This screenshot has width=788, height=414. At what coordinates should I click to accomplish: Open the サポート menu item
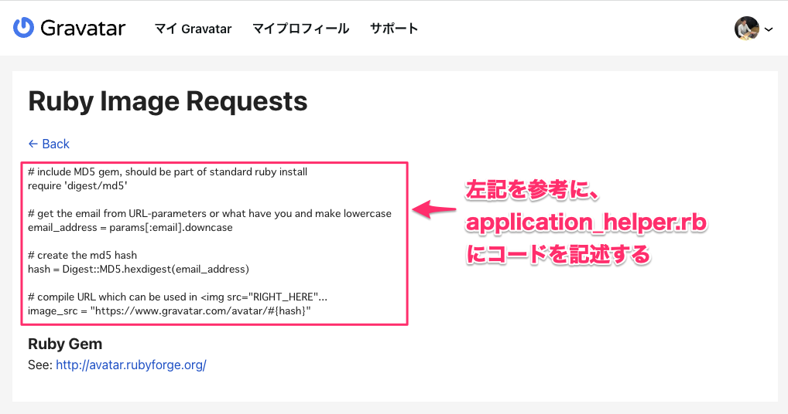394,29
